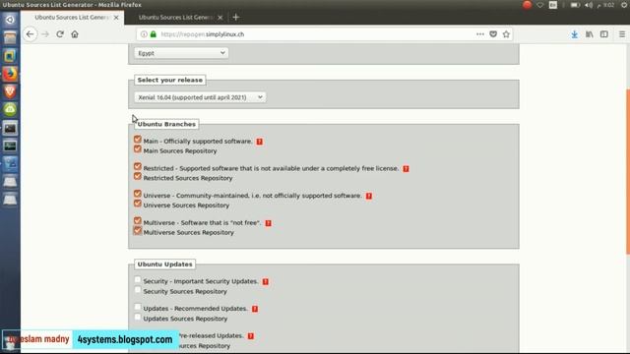The image size is (630, 354).
Task: Close the first Ubuntu Sources List tab
Action: 116,18
